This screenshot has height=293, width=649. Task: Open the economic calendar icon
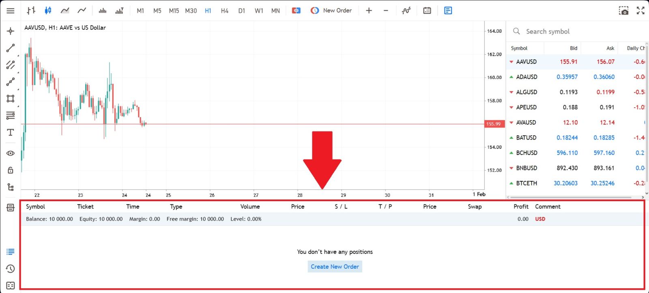(427, 11)
